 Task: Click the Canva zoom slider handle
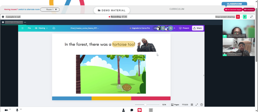pyautogui.click(x=145, y=104)
